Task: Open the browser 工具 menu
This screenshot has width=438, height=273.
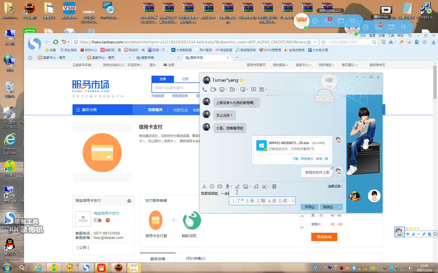Action: 391,36
